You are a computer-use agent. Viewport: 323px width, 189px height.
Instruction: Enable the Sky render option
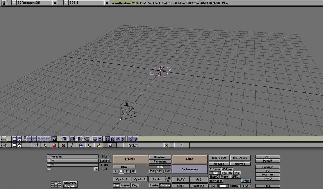click(117, 185)
